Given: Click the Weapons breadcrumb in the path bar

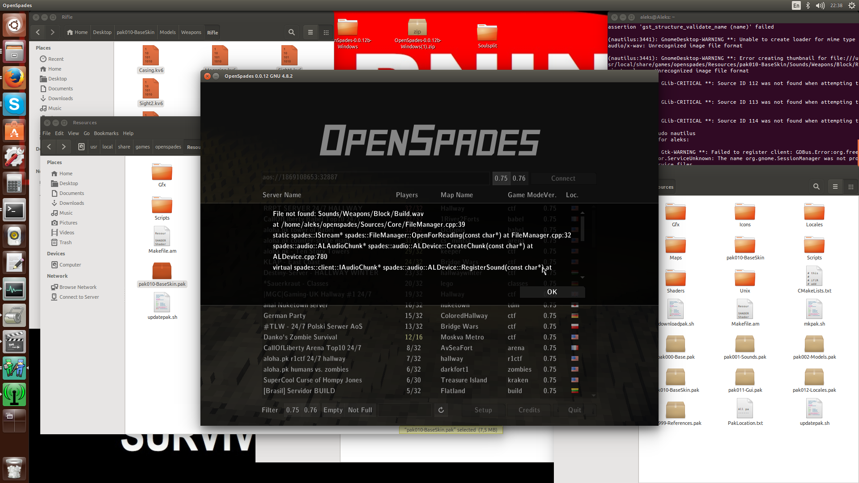Looking at the screenshot, I should pos(191,32).
